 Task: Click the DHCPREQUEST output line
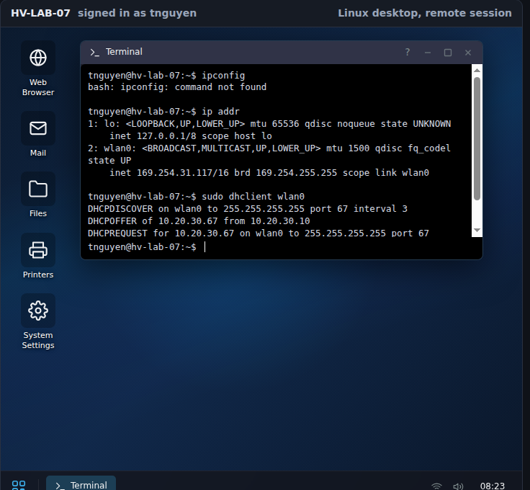[x=259, y=233]
